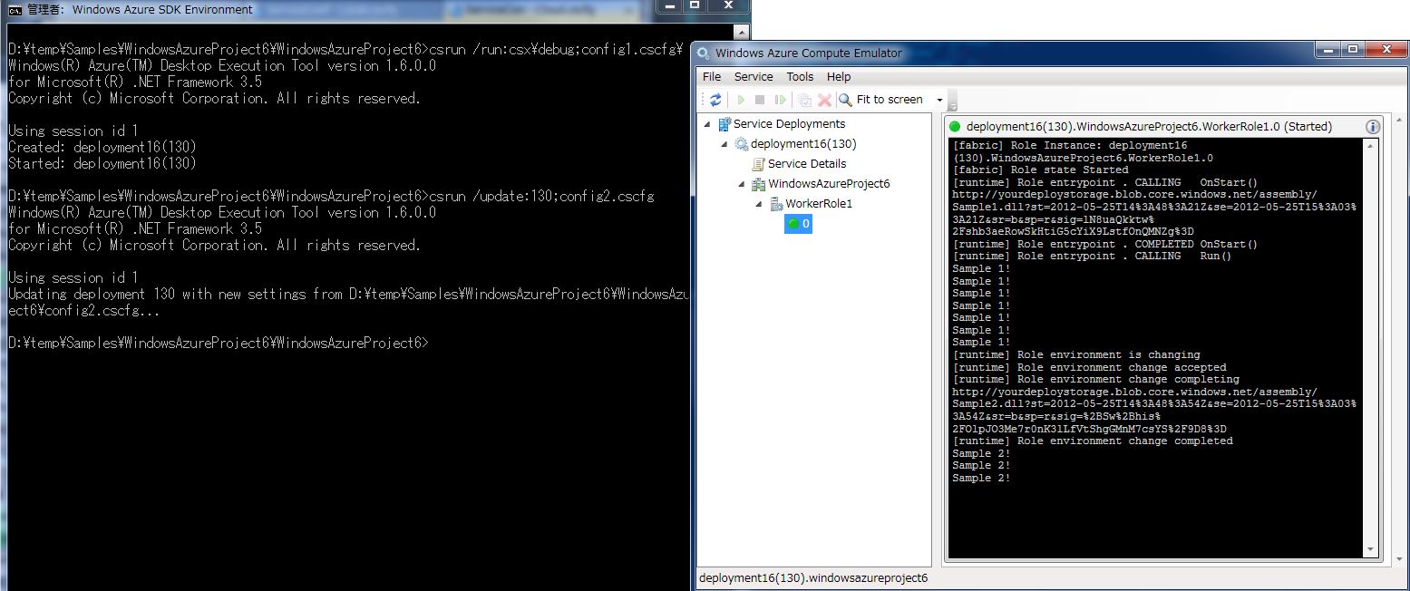Click the gear icon beside deployment16(130)

[x=742, y=144]
